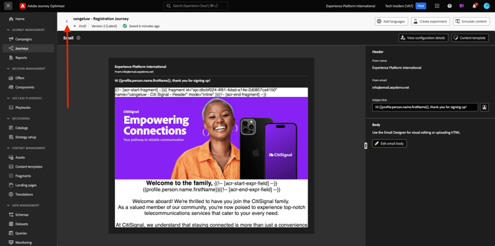This screenshot has width=495, height=246.
Task: Open the hamburger navigation menu
Action: coord(8,6)
